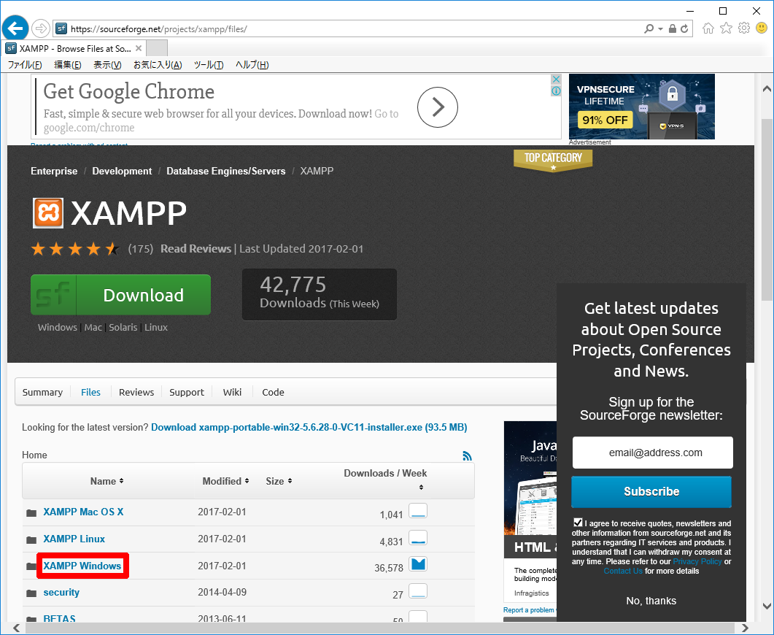
Task: Open the XAMPP Windows folder link
Action: 82,566
